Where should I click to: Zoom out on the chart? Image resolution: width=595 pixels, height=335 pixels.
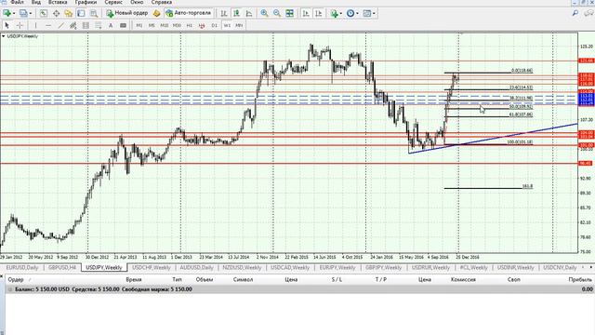(277, 13)
